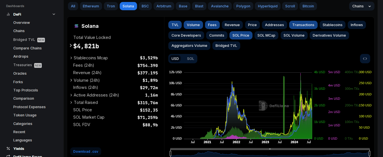
Task: Open Top Protocols page
Action: pyautogui.click(x=26, y=90)
